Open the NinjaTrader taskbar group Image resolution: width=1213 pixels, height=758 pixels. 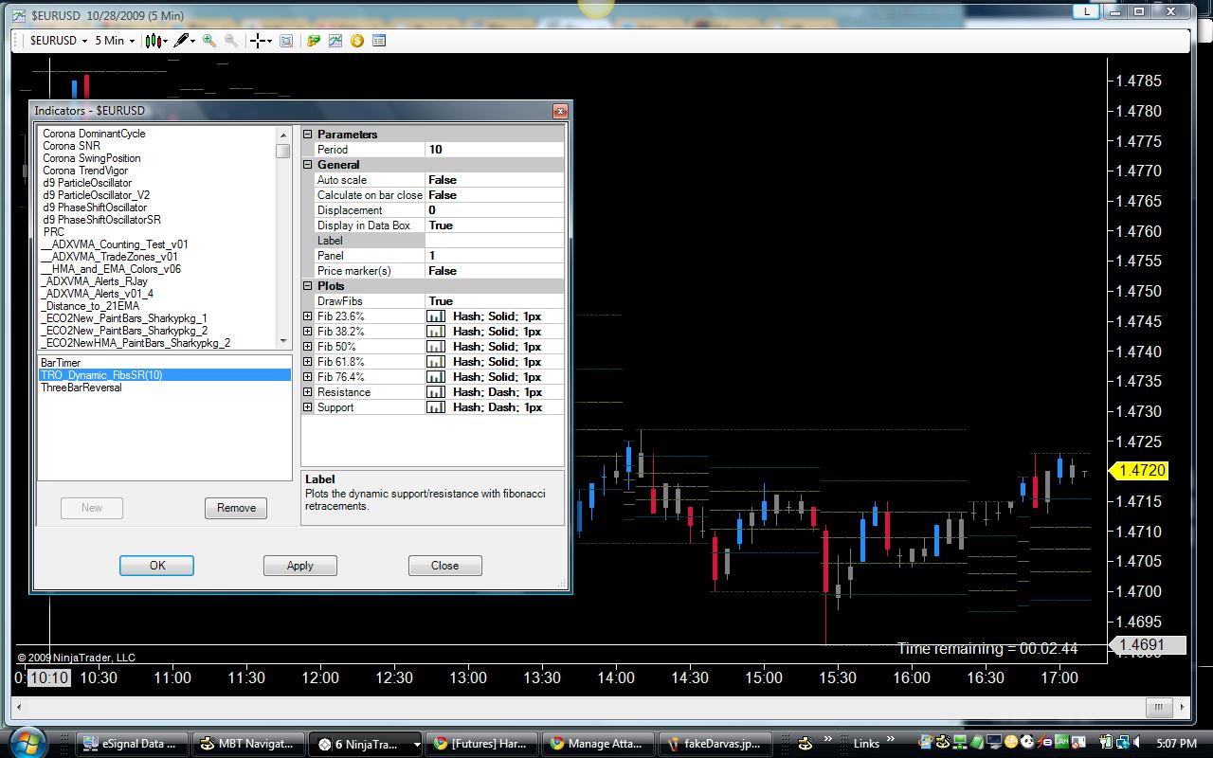(x=367, y=744)
